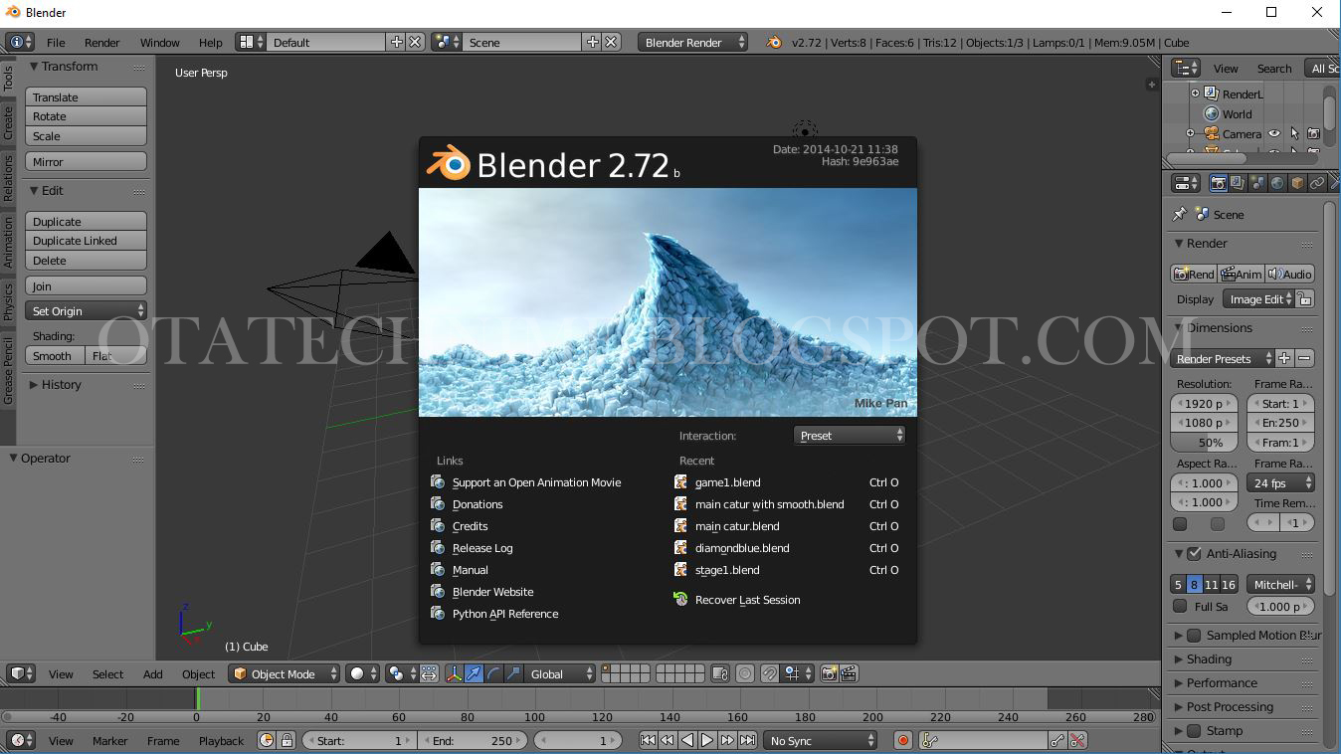Open the No Sync dropdown in timeline
1341x754 pixels.
pos(820,740)
